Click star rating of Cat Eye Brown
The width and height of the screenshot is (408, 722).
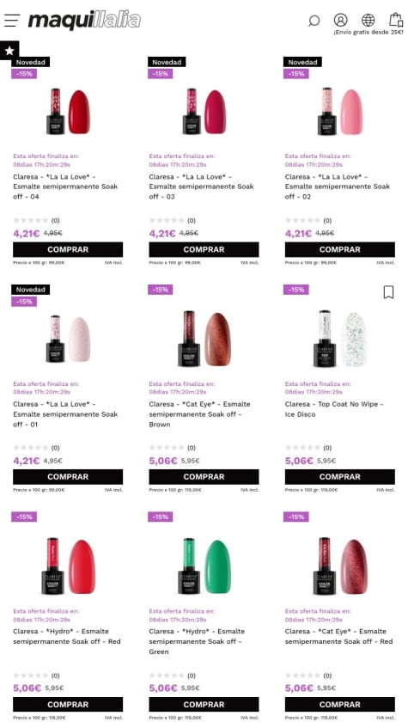click(167, 448)
